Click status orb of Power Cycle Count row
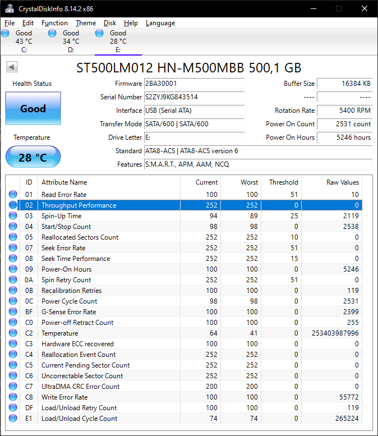Viewport: 378px width, 436px height. coord(13,301)
